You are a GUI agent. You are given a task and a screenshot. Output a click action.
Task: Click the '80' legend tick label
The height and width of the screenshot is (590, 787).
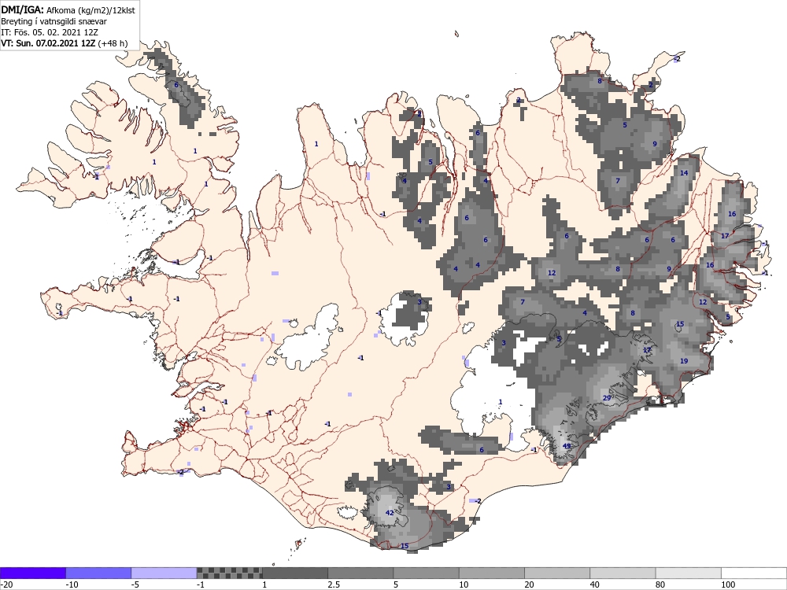point(661,584)
